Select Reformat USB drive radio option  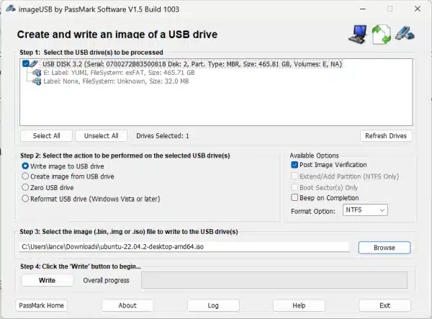click(25, 199)
